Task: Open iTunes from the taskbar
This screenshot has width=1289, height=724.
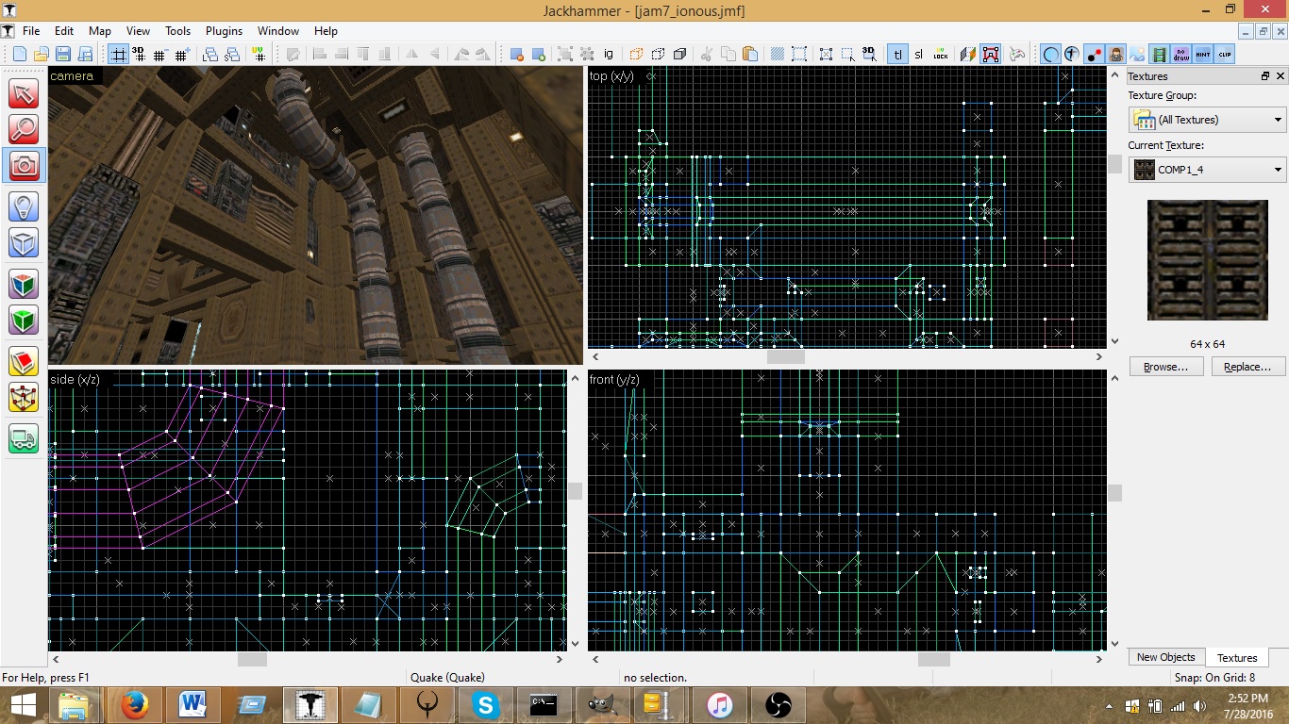Action: tap(720, 705)
